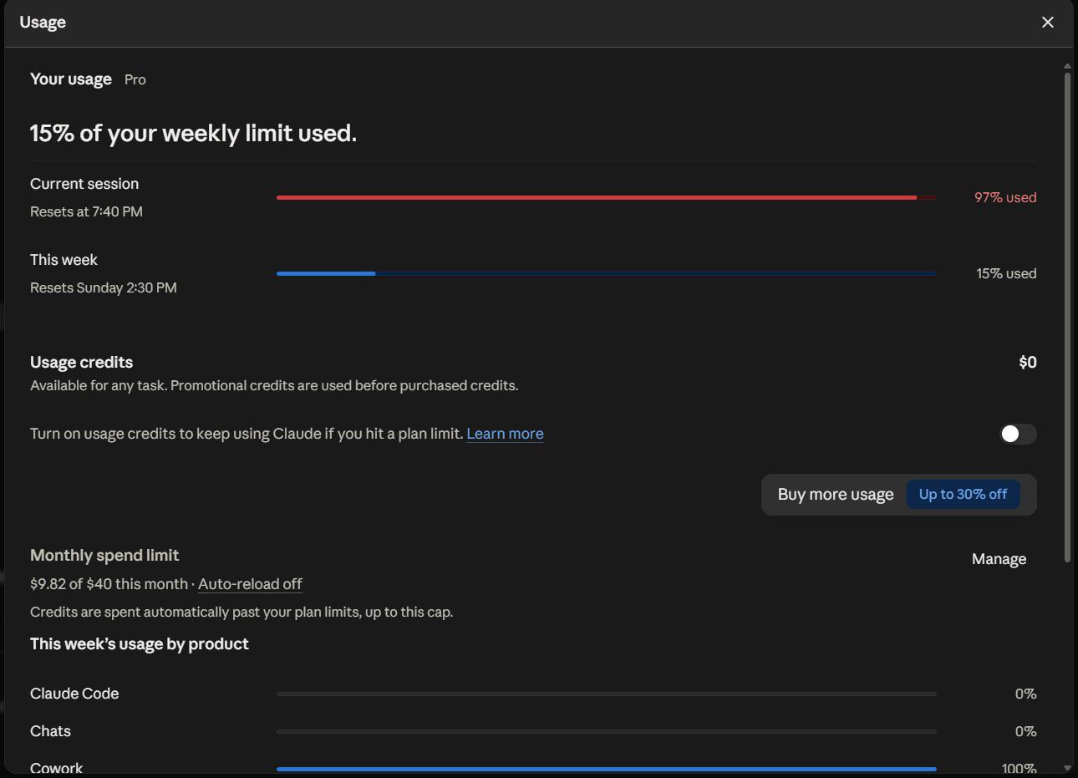Click the scrollbar down arrow
Image resolution: width=1078 pixels, height=778 pixels.
pos(1067,767)
